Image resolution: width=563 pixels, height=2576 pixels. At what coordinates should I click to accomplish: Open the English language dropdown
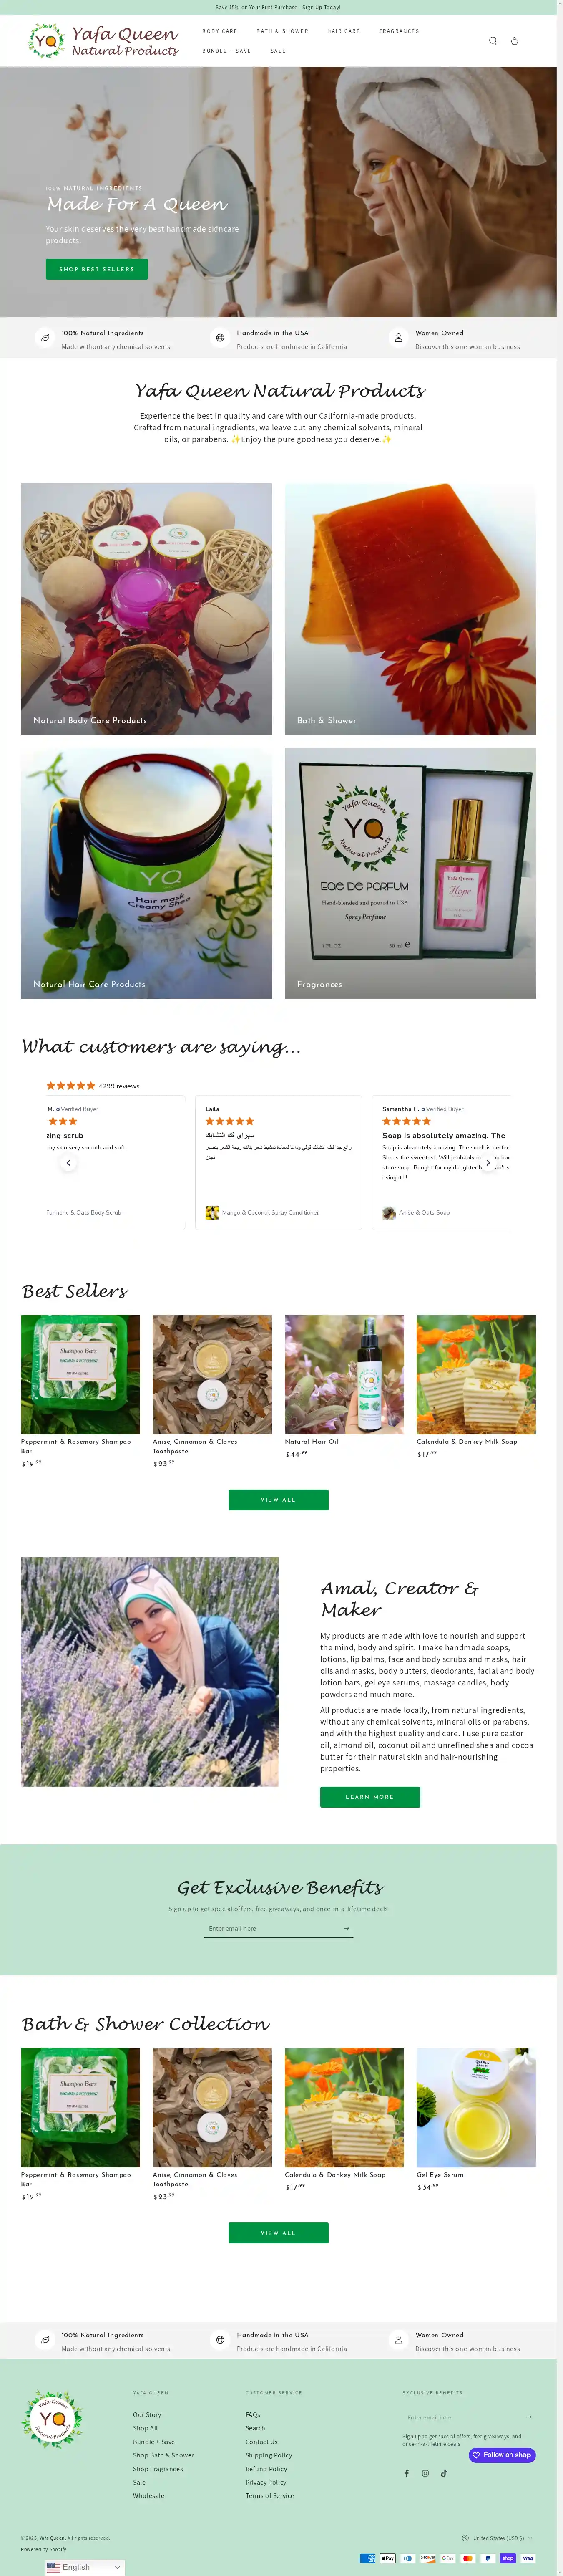coord(84,2567)
